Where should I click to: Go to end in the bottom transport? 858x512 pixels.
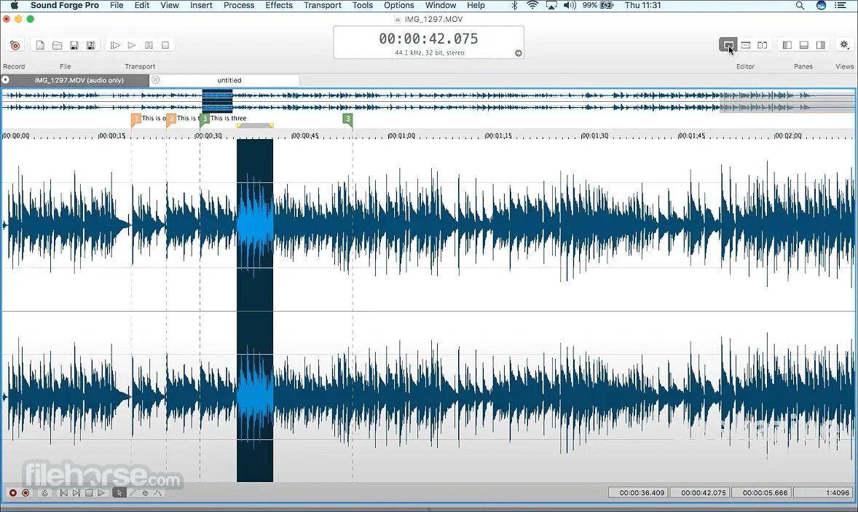pyautogui.click(x=76, y=493)
